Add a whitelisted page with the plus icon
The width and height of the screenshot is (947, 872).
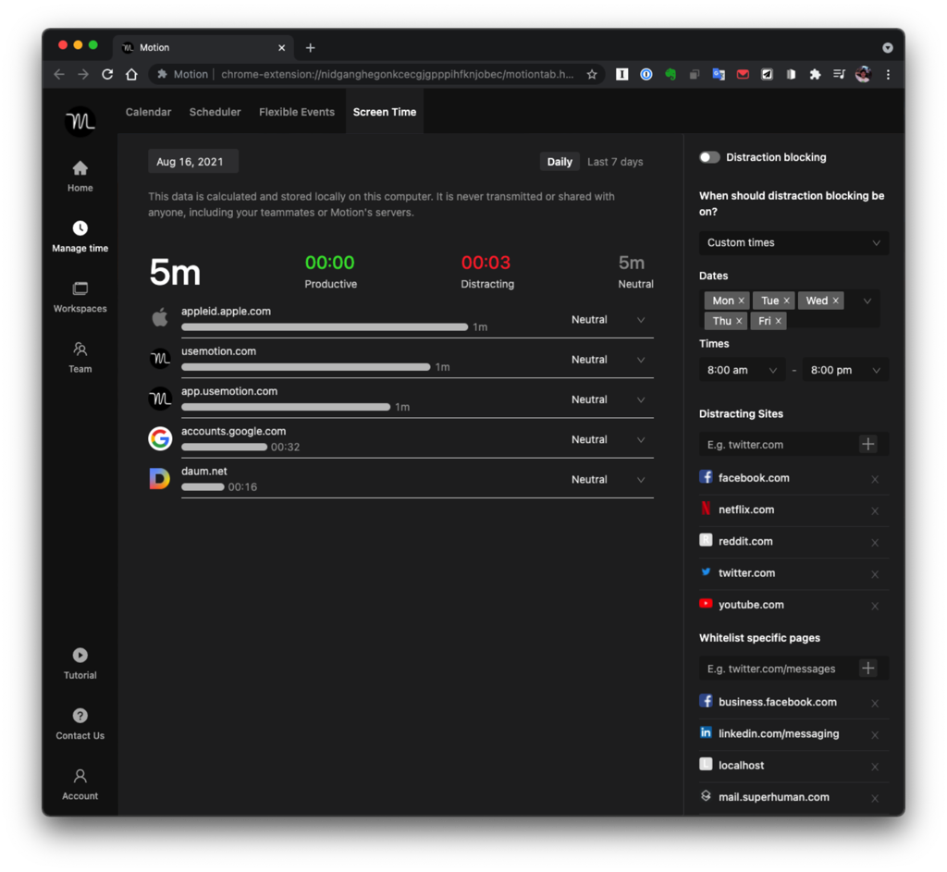click(867, 668)
